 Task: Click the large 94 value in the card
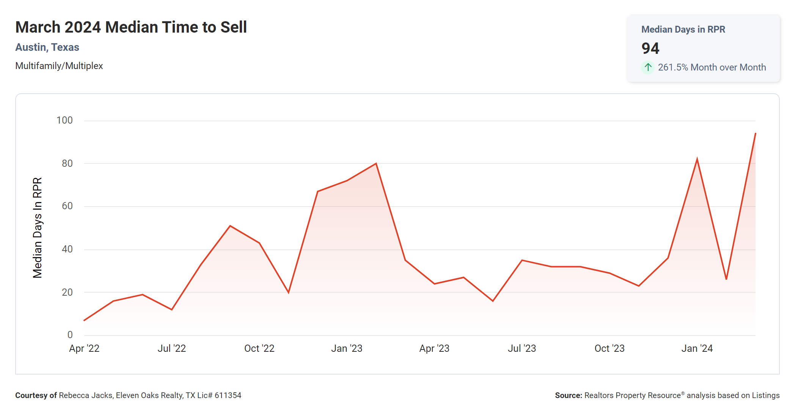(650, 49)
